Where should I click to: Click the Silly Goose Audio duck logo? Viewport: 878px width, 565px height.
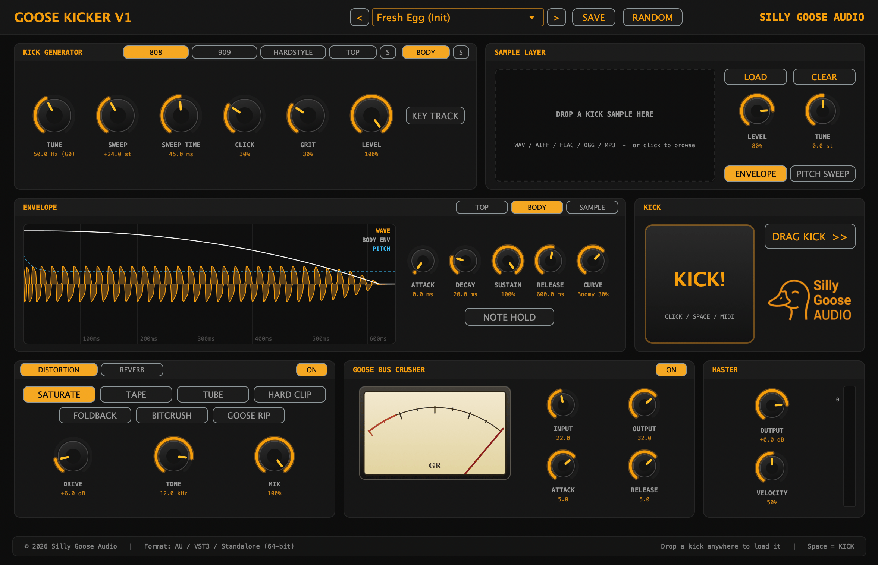tap(810, 300)
